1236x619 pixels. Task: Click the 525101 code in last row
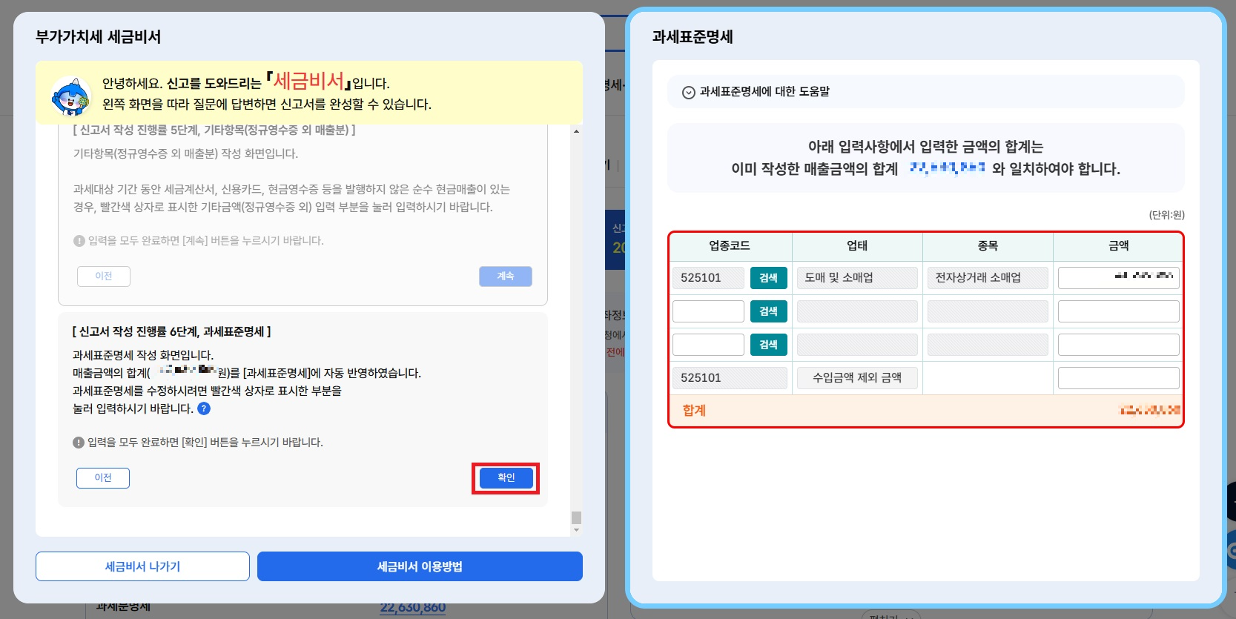click(730, 378)
